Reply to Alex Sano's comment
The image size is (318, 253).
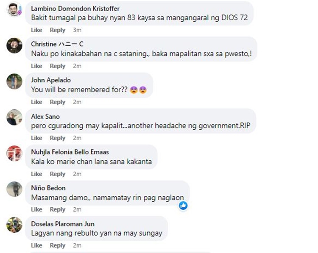click(x=58, y=138)
